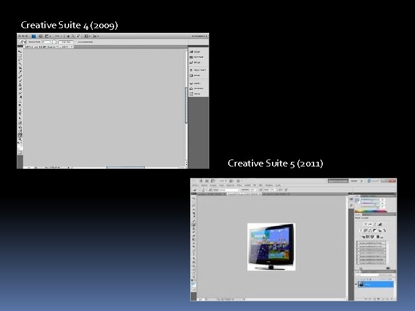This screenshot has width=415, height=311.
Task: Select the Move tool in CS4 window
Action: pyautogui.click(x=20, y=52)
